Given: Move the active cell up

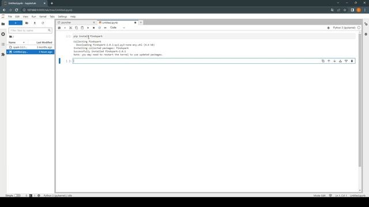Looking at the screenshot, I should coord(329,61).
